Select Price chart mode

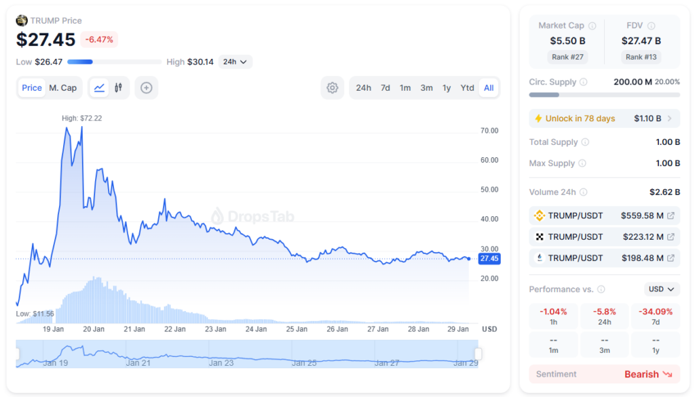pos(32,87)
